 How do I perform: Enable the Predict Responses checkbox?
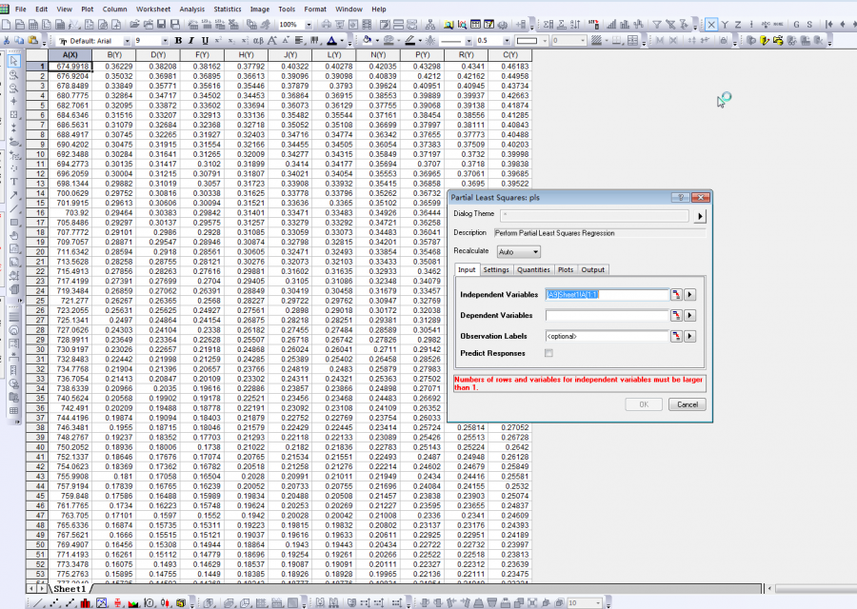pyautogui.click(x=548, y=353)
